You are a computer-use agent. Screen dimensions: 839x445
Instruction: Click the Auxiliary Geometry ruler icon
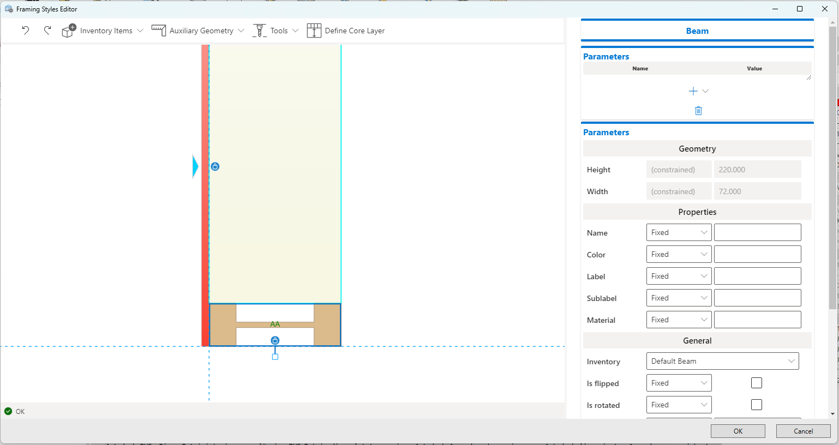pos(159,31)
